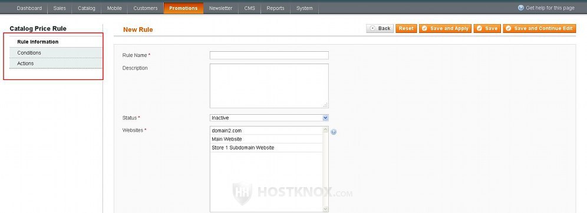Screen dimensions: 587x213
Task: Open the Newsletter menu
Action: tap(220, 8)
